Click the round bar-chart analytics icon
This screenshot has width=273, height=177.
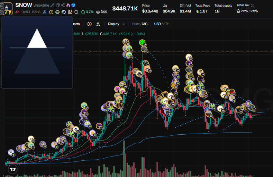pyautogui.click(x=64, y=12)
